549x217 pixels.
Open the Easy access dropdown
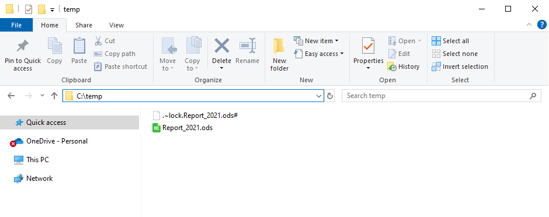pyautogui.click(x=342, y=54)
